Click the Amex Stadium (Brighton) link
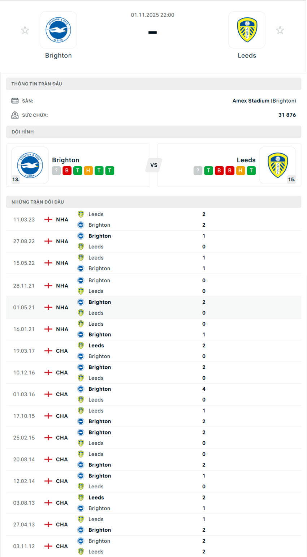Image resolution: width=307 pixels, height=557 pixels. [264, 100]
